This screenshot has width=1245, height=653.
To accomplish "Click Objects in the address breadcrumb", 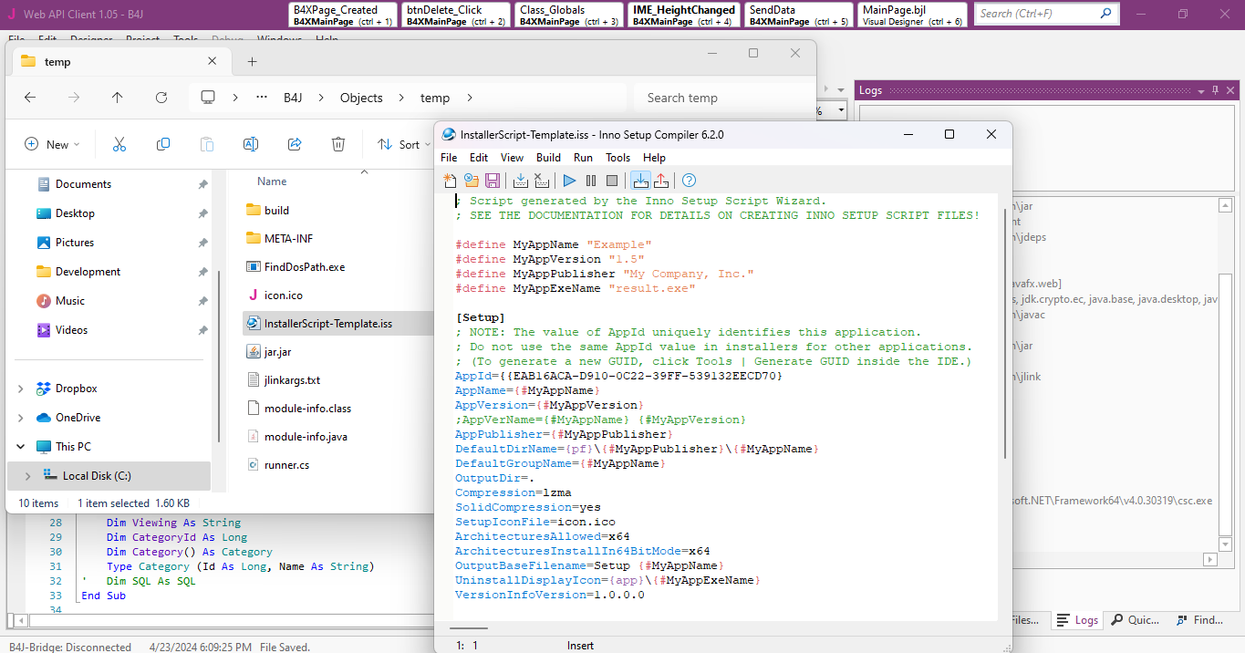I will click(361, 98).
